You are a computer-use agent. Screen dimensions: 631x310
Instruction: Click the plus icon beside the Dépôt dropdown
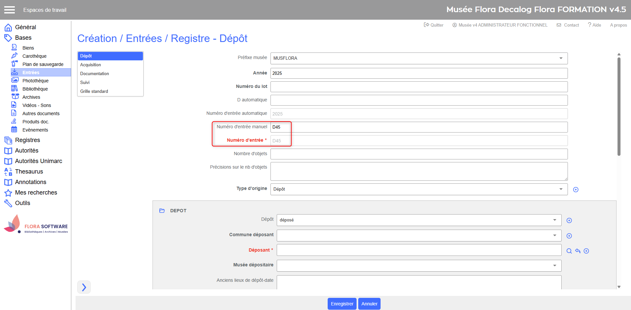(x=569, y=220)
